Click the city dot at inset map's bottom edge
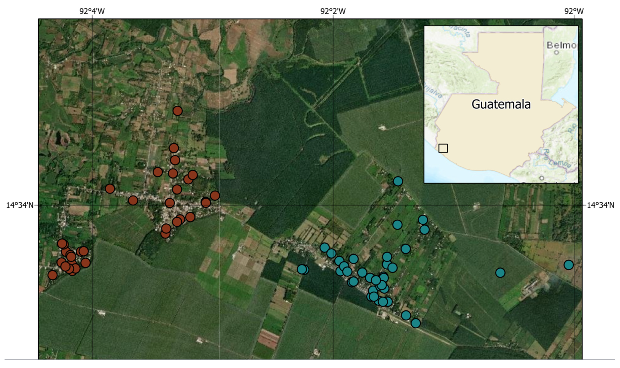 point(542,178)
